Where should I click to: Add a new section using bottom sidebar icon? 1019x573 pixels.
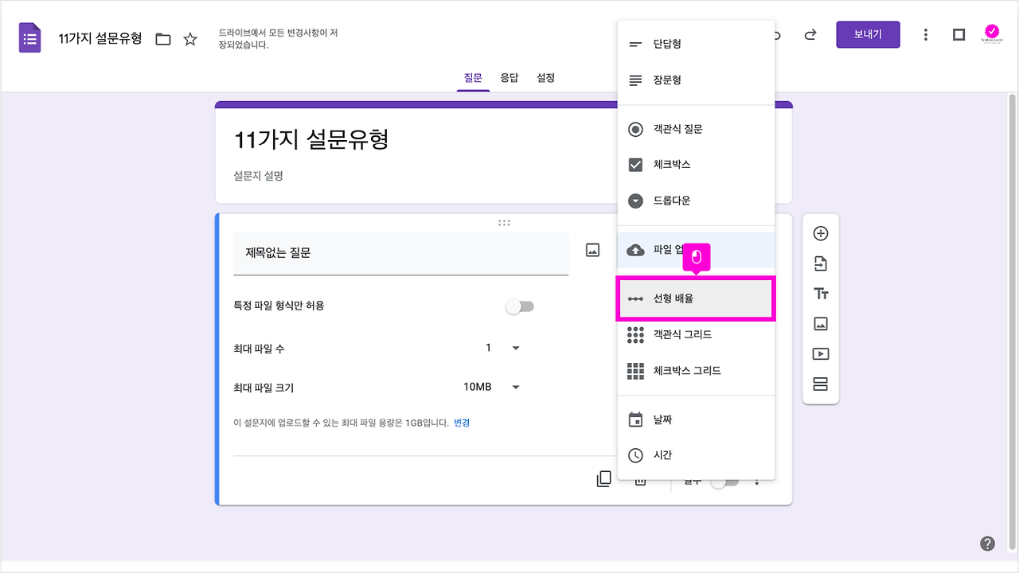(820, 384)
